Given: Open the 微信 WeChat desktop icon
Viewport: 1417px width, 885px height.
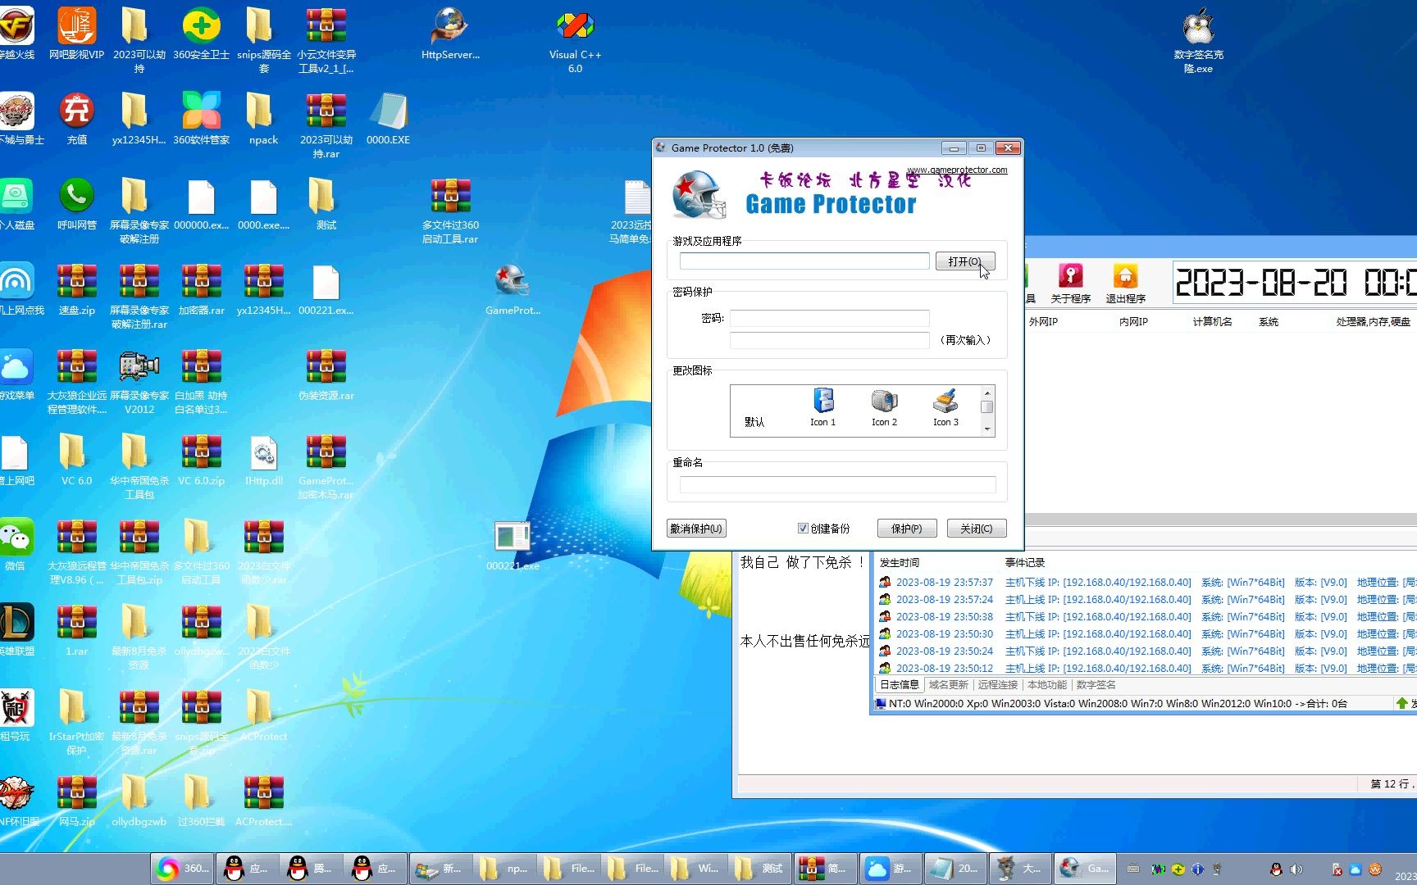Looking at the screenshot, I should point(16,545).
